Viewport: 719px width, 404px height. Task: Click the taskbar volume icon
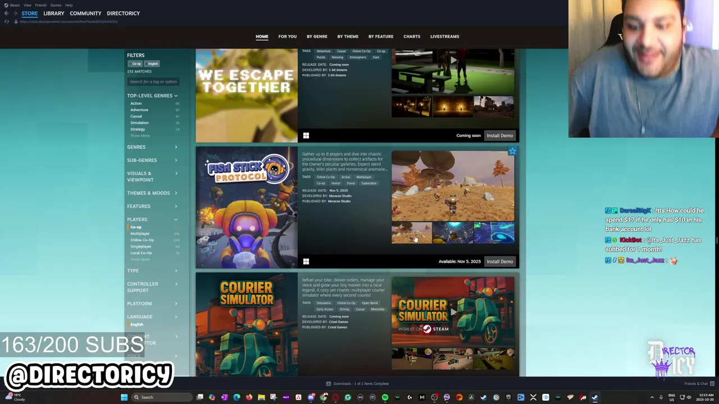(x=689, y=397)
